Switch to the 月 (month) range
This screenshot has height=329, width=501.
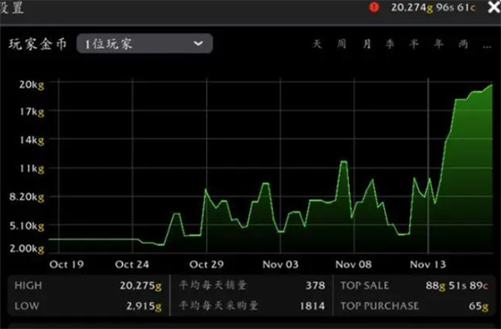tap(367, 43)
